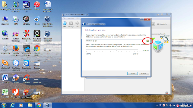Open Windows Explorer folder on taskbar
The width and height of the screenshot is (193, 108).
tap(30, 105)
